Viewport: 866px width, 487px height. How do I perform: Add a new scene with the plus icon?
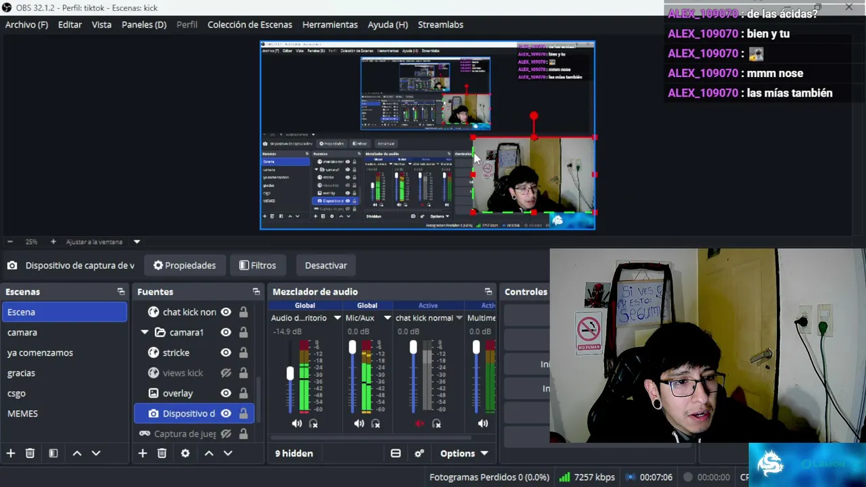point(11,453)
